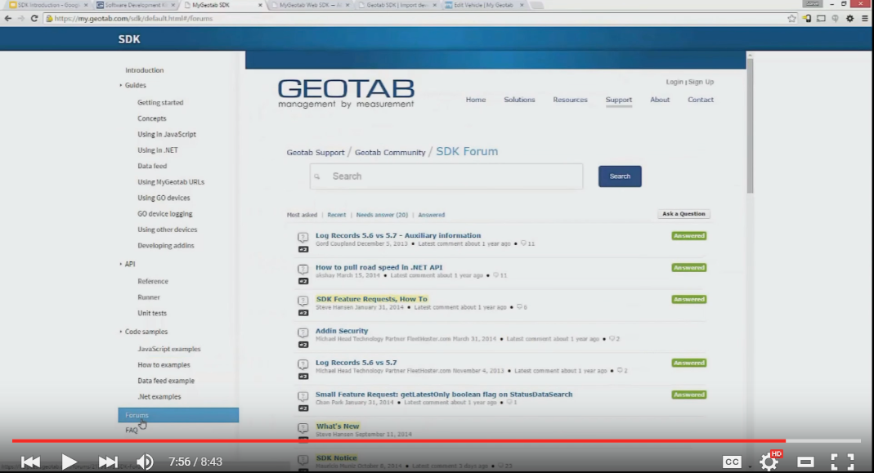Collapse the Code samples section
The image size is (874, 473).
pos(121,332)
